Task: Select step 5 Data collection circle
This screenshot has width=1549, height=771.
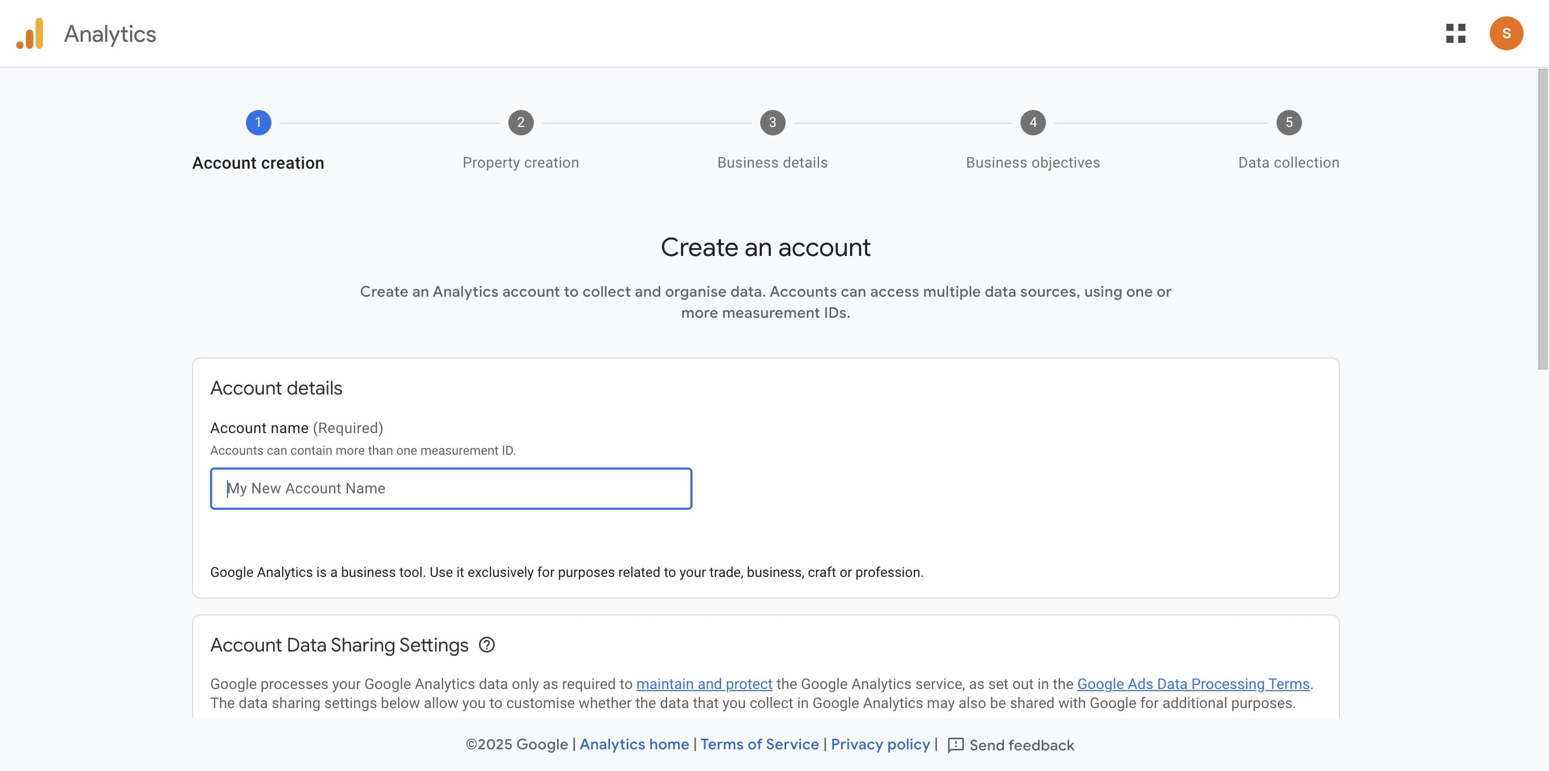Action: tap(1289, 122)
